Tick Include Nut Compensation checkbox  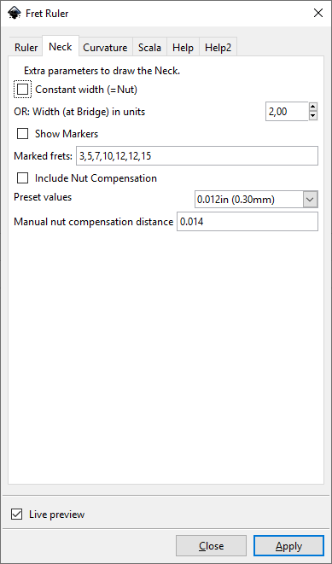(22, 178)
